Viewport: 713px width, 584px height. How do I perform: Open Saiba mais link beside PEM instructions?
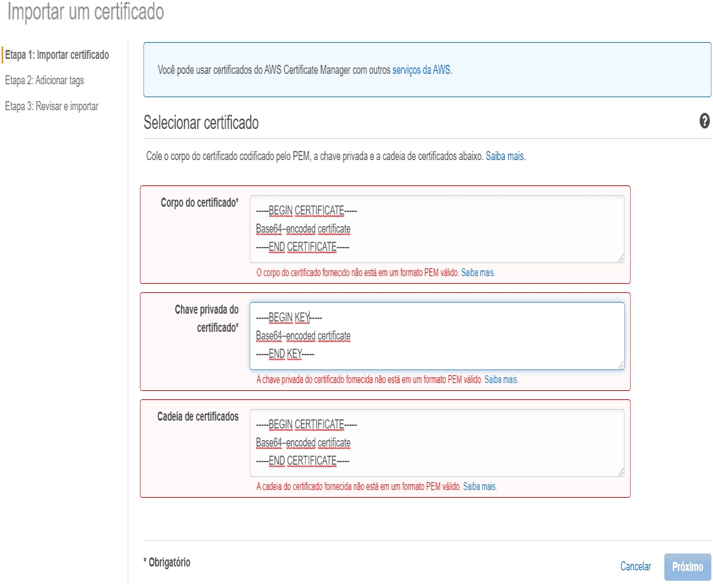pyautogui.click(x=505, y=156)
